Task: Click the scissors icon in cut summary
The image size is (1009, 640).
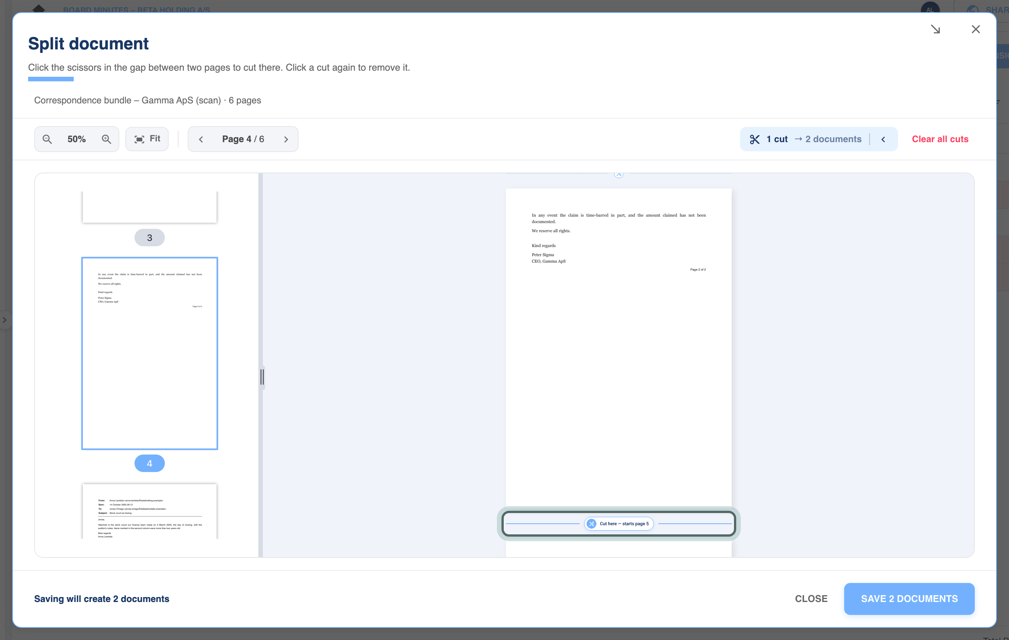Action: 754,139
